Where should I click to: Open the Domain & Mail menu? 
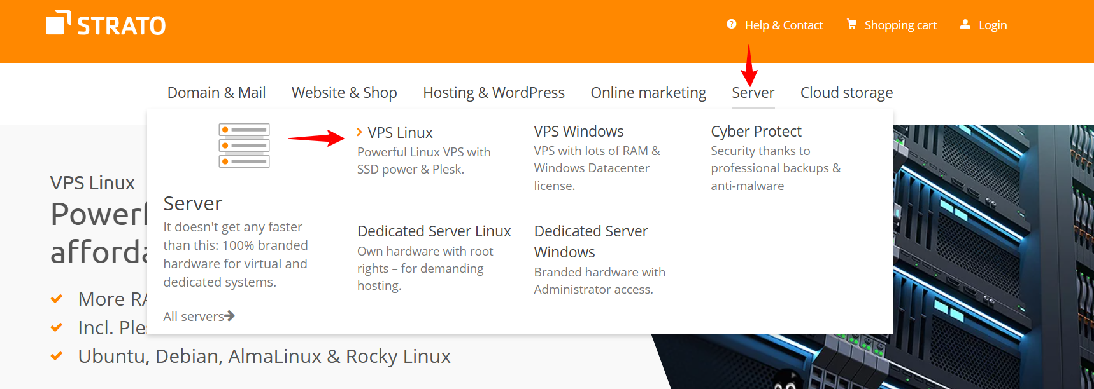(216, 93)
